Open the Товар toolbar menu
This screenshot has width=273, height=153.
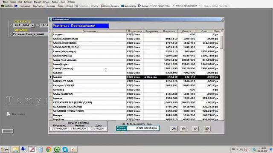click(x=61, y=6)
